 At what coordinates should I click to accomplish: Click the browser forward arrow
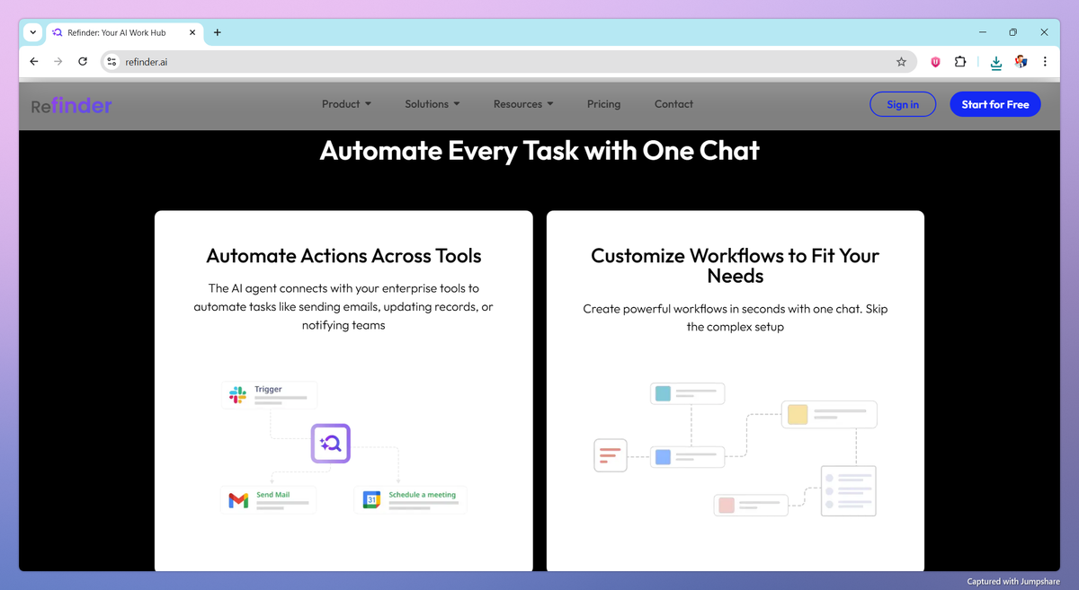[x=58, y=62]
